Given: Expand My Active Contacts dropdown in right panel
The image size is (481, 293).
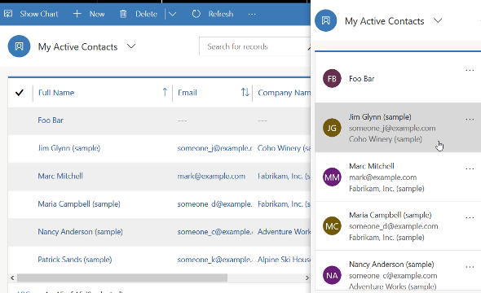Looking at the screenshot, I should 438,21.
